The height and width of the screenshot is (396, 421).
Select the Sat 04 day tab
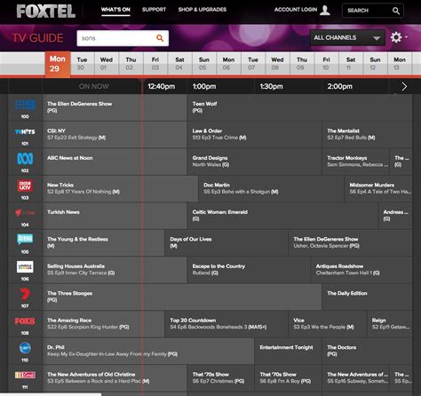pos(179,64)
